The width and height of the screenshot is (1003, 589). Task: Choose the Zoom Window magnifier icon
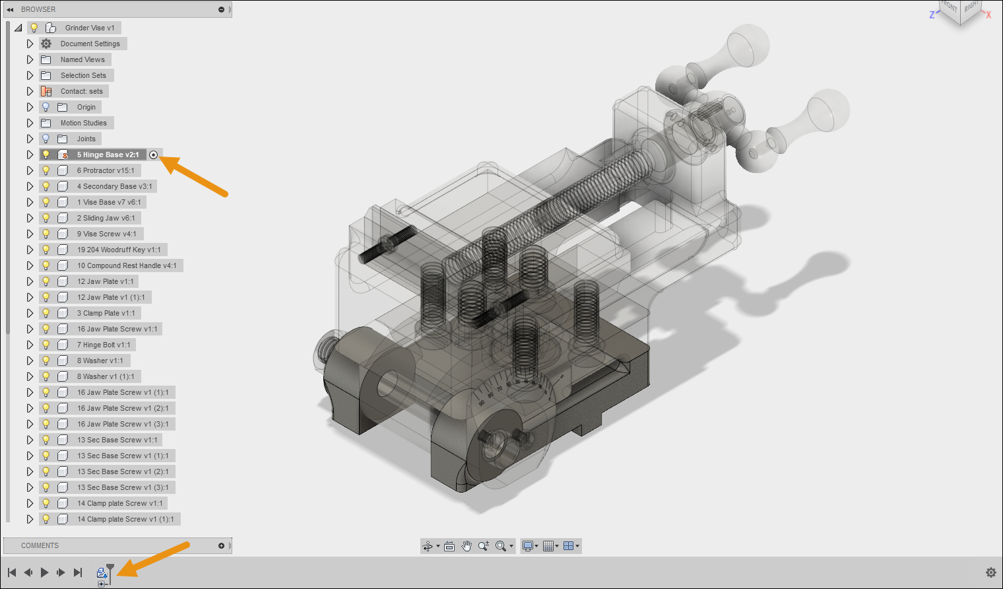point(501,546)
